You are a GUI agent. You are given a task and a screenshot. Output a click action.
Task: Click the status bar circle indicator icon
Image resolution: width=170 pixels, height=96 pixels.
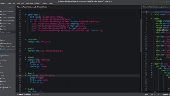(158, 94)
